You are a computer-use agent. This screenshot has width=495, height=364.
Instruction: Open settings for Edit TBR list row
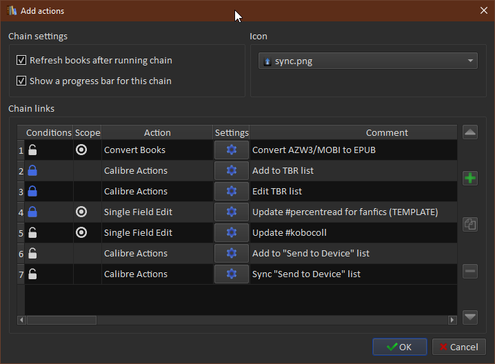[232, 191]
